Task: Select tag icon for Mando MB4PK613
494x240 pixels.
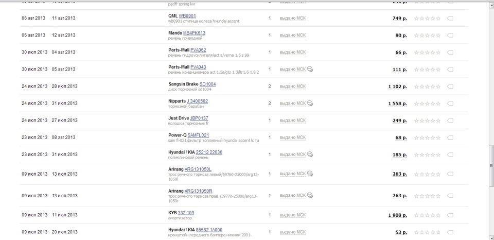Action: tap(450, 36)
